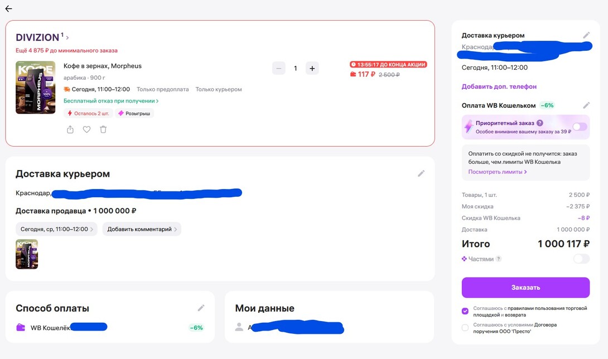Add coffee to favorites with heart icon

point(86,129)
